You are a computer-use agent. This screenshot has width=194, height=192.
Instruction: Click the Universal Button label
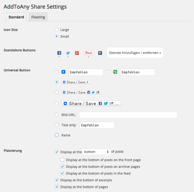17,70
